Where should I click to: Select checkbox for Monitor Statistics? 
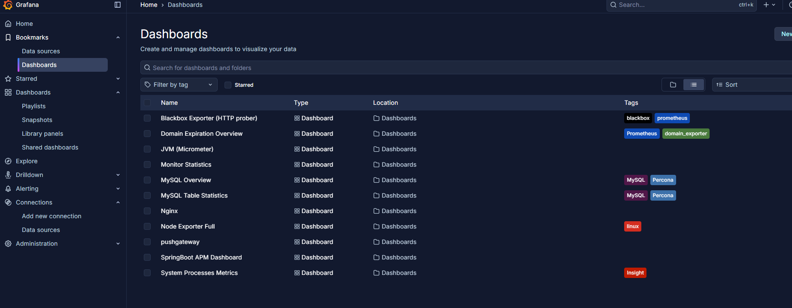147,165
